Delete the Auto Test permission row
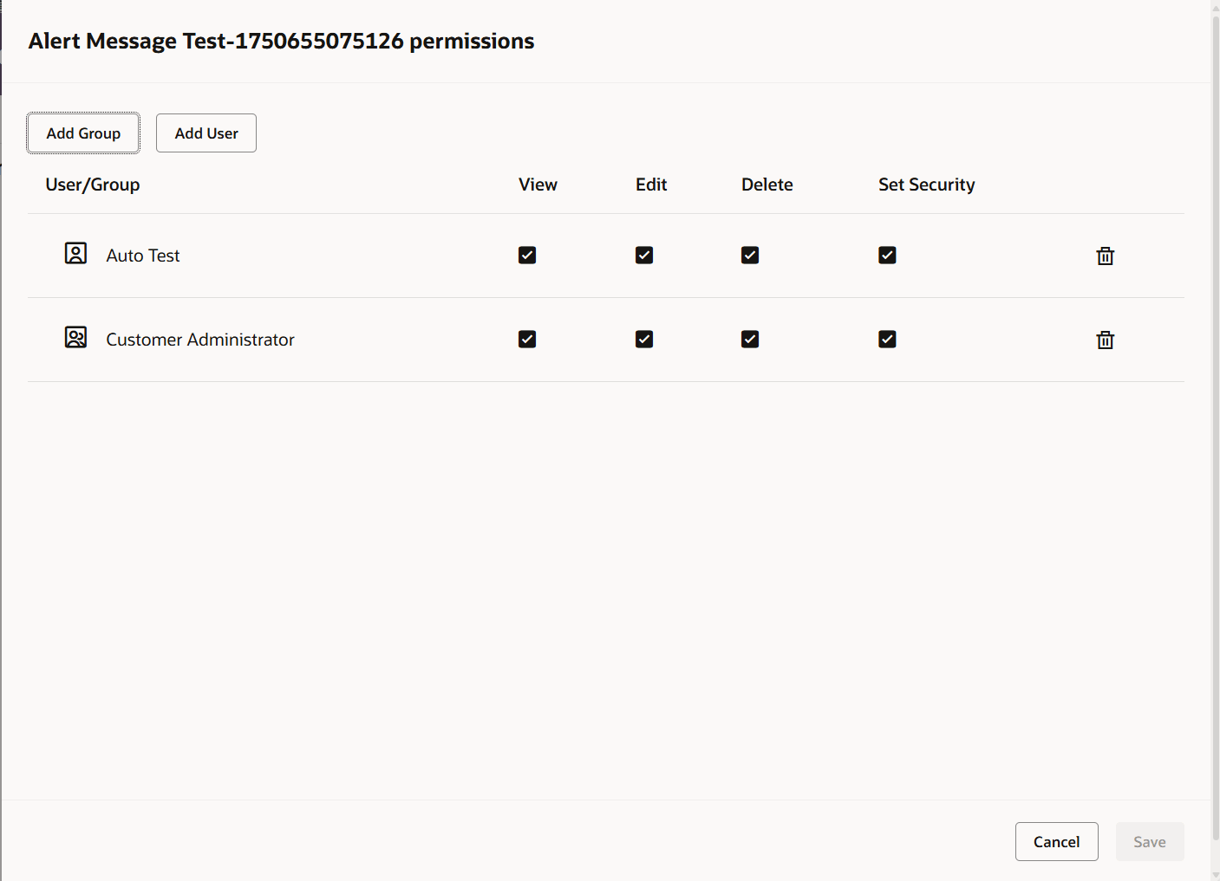 point(1105,256)
